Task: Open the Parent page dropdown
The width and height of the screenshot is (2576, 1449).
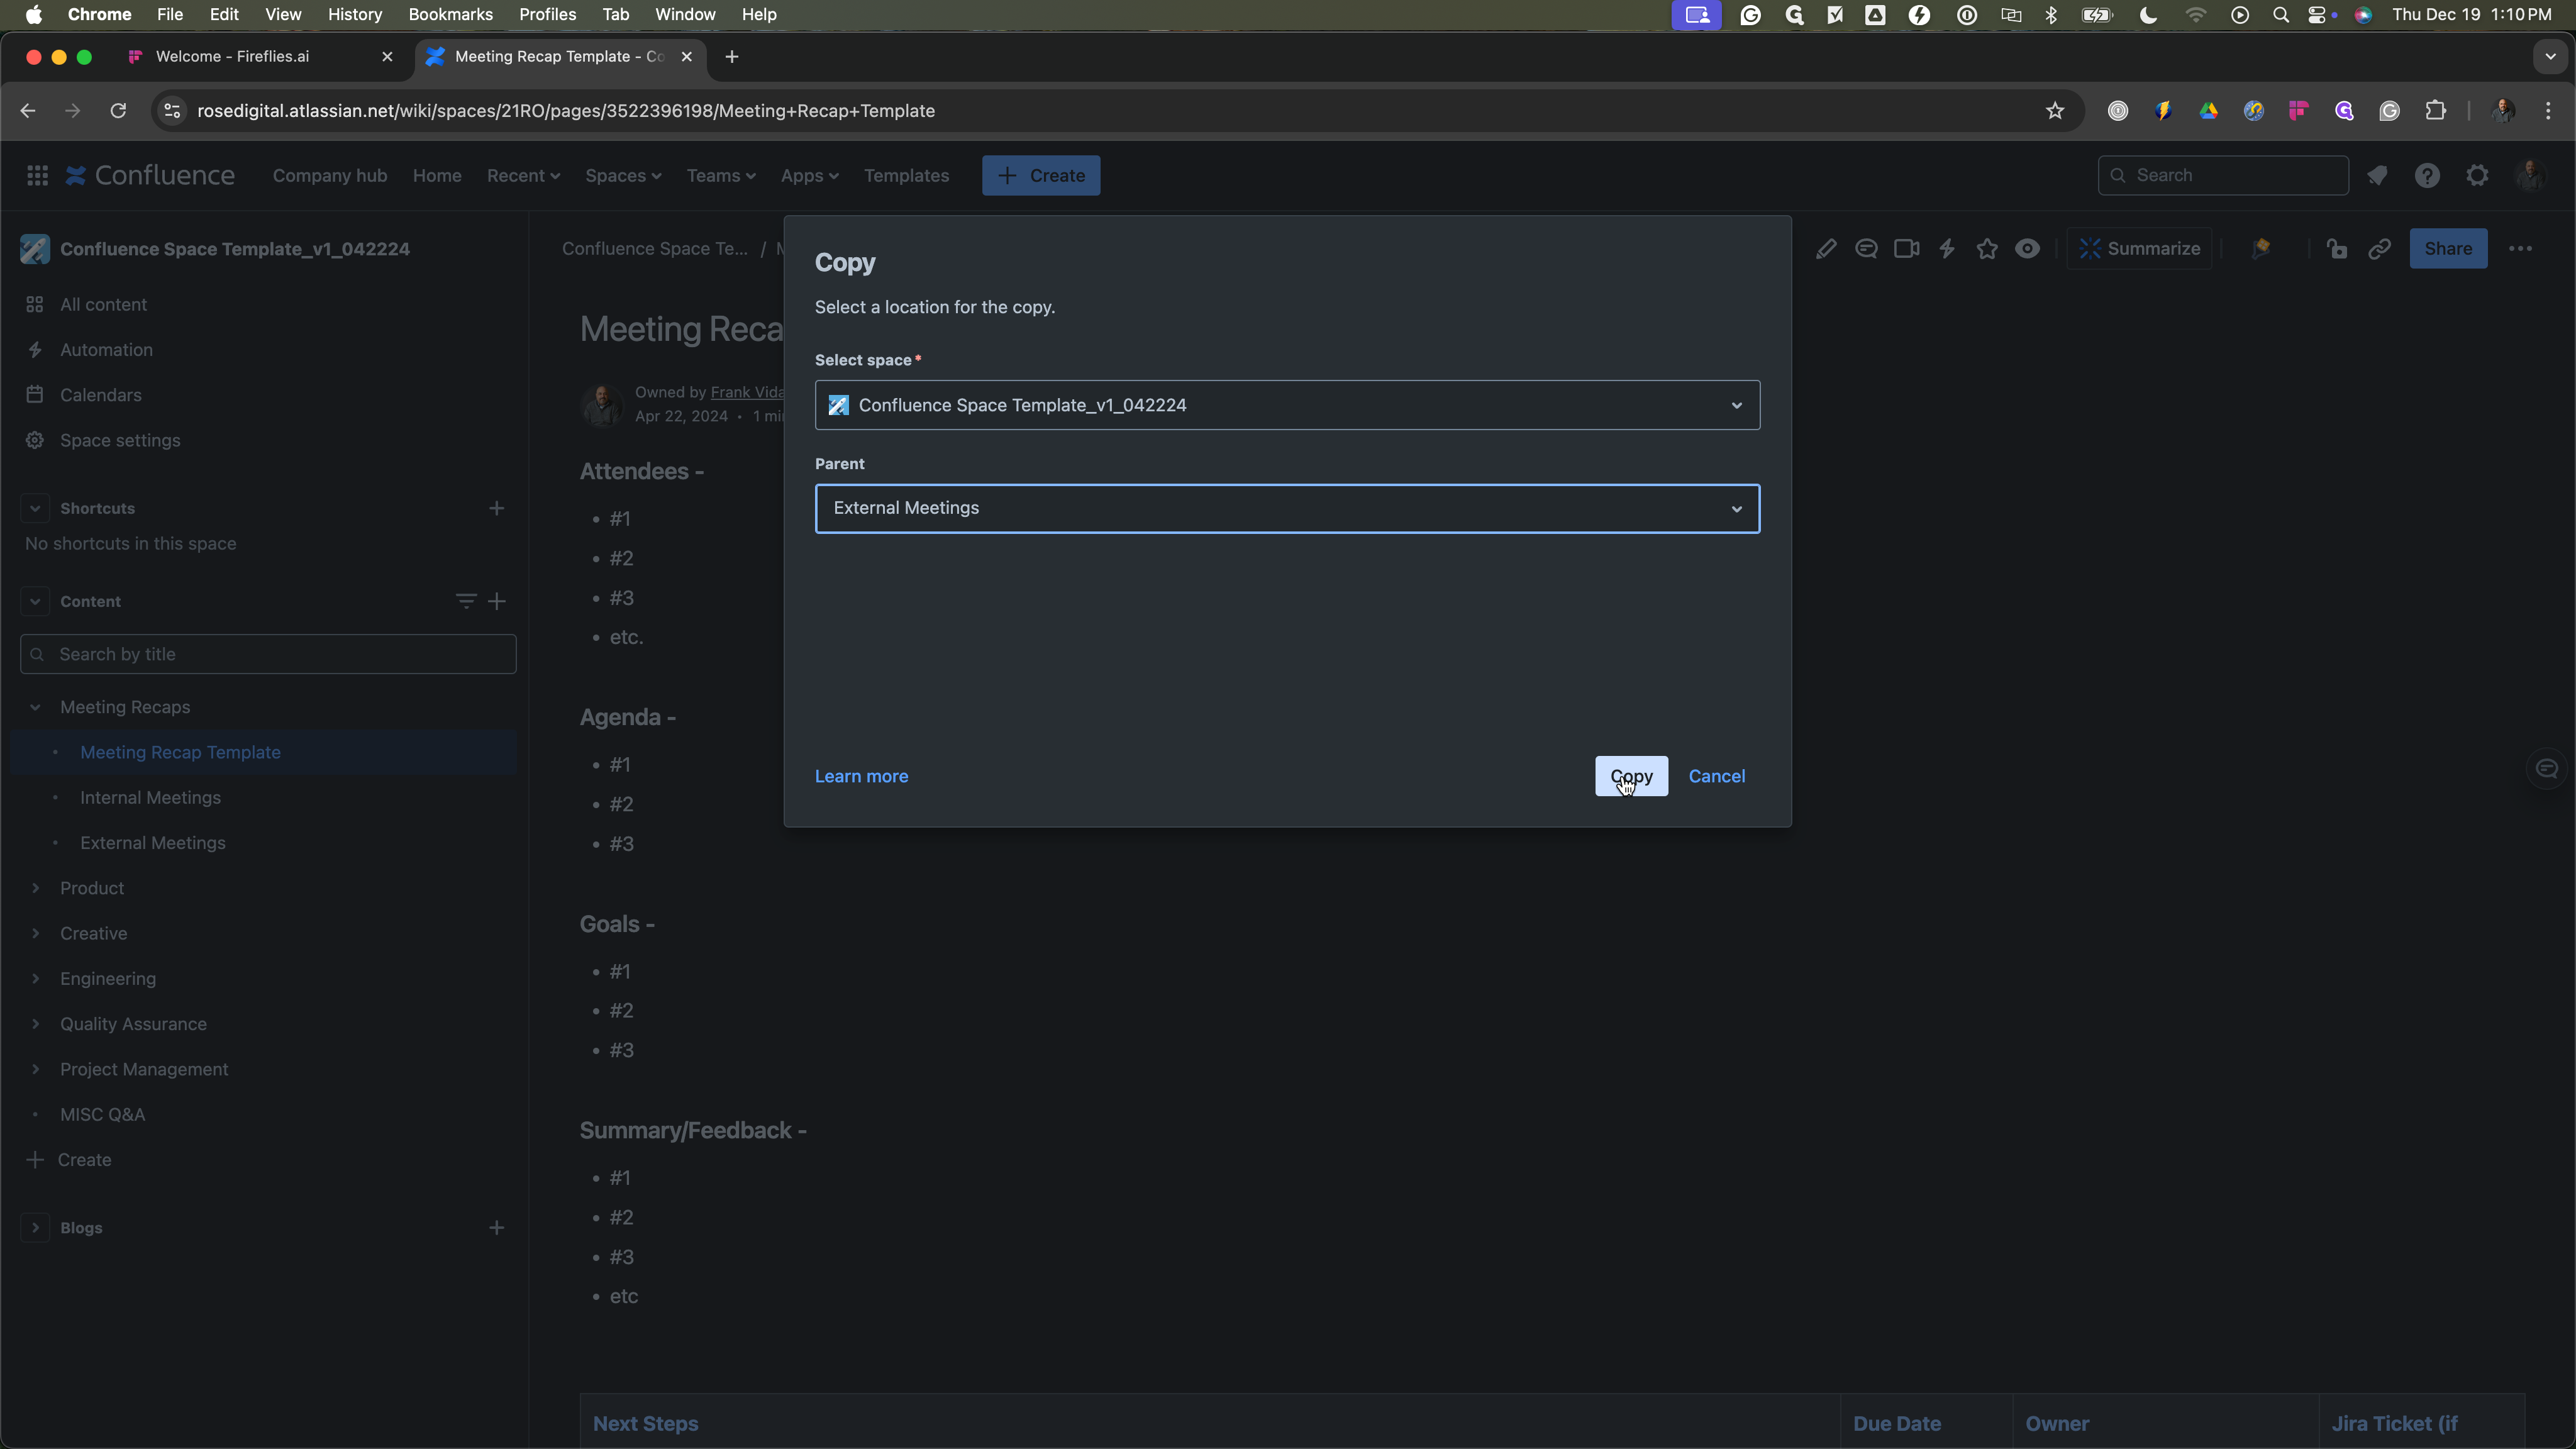Action: pos(1287,509)
